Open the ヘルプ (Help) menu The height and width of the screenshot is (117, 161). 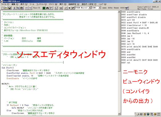[103, 4]
